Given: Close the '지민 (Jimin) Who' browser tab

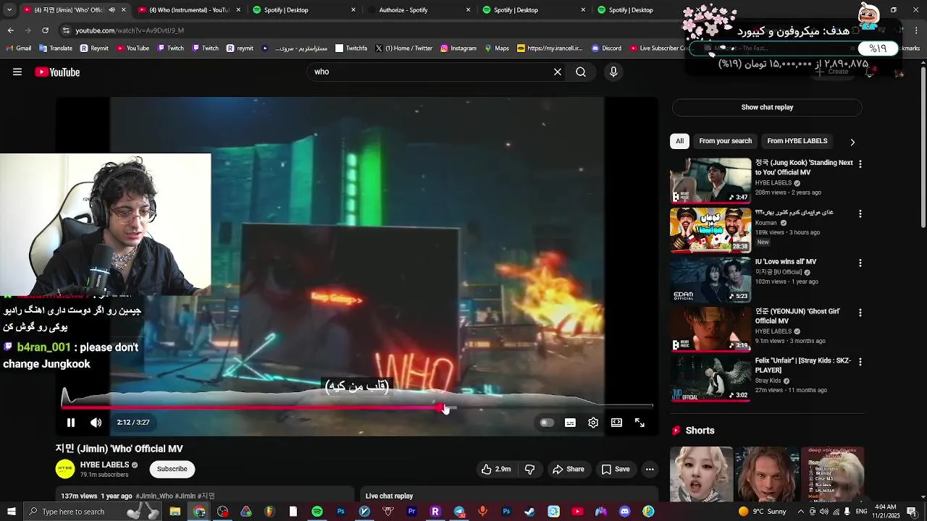Looking at the screenshot, I should pos(124,10).
